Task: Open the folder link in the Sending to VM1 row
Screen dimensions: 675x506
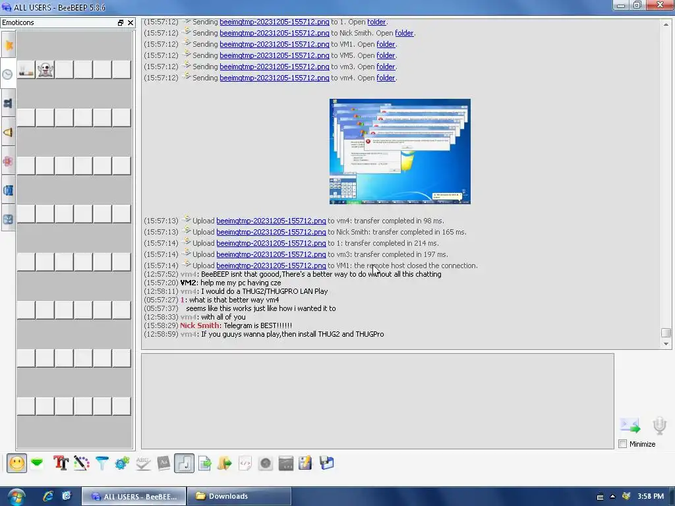Action: [x=386, y=44]
